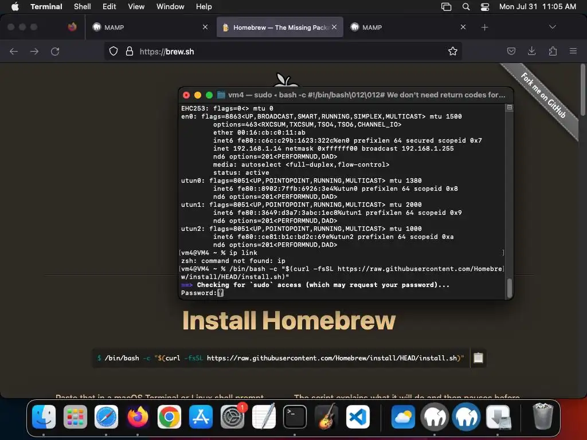This screenshot has width=587, height=440.
Task: Open the Terminal application menu
Action: pos(46,7)
